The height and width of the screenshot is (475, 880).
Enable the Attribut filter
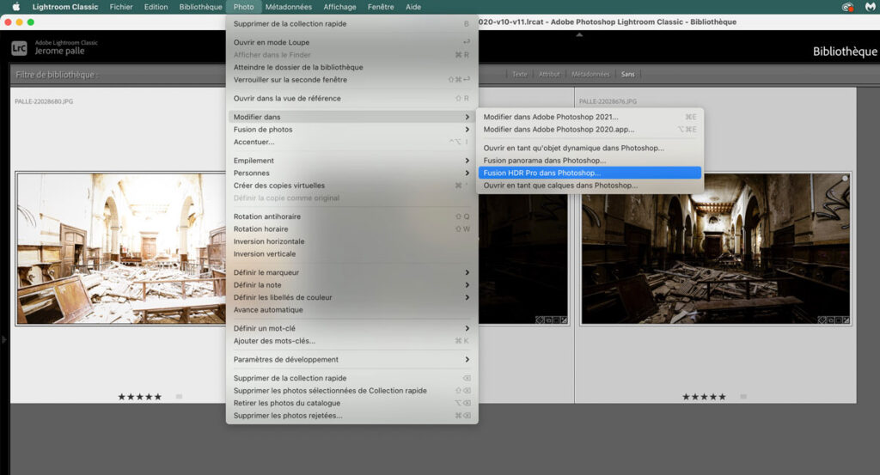pyautogui.click(x=549, y=75)
